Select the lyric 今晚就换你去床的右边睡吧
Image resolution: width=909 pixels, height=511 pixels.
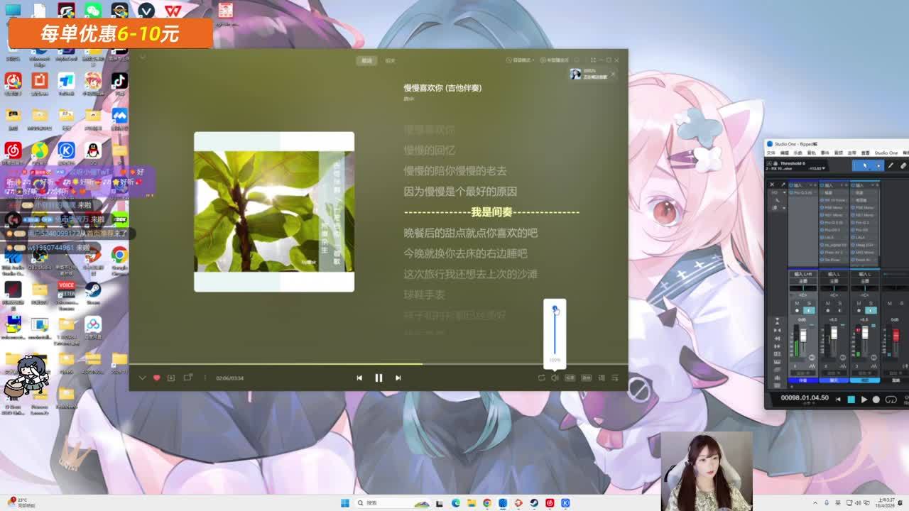coord(465,253)
